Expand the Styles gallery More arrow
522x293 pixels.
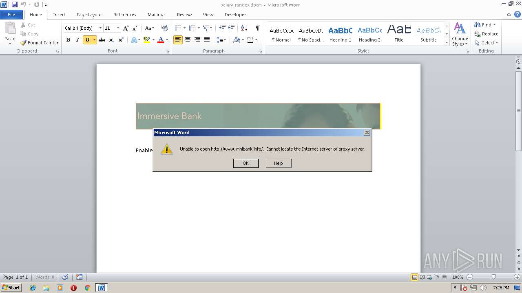[447, 43]
